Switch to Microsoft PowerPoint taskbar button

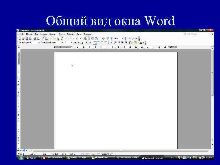coord(54,158)
